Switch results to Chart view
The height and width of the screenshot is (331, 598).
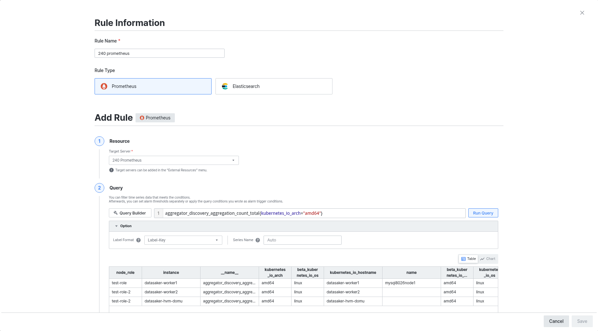tap(488, 259)
